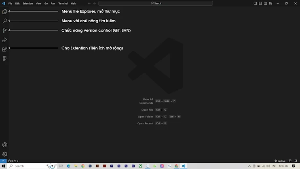Image resolution: width=300 pixels, height=169 pixels.
Task: Open the Extensions marketplace view
Action: point(4,49)
